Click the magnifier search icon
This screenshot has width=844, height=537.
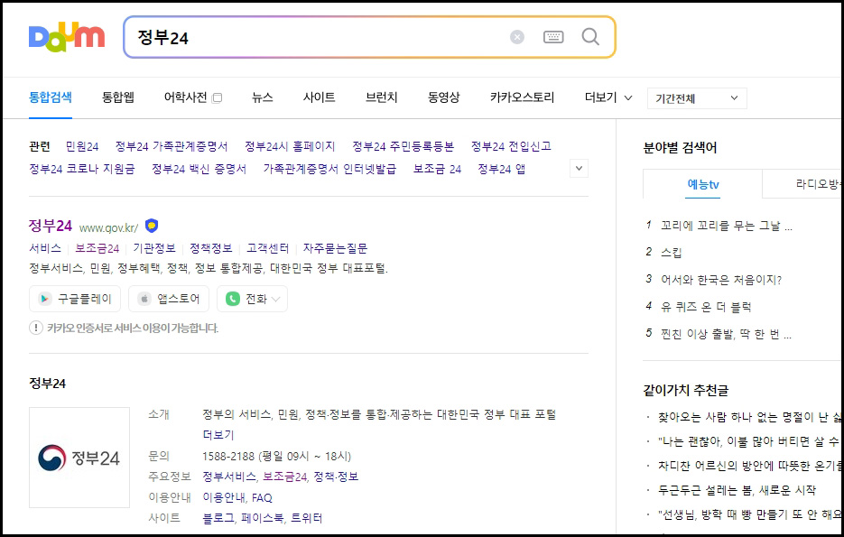(x=590, y=37)
